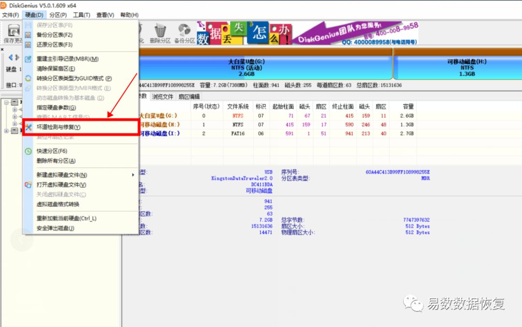Click the 文件系统 column header
The width and height of the screenshot is (522, 327).
coord(238,107)
